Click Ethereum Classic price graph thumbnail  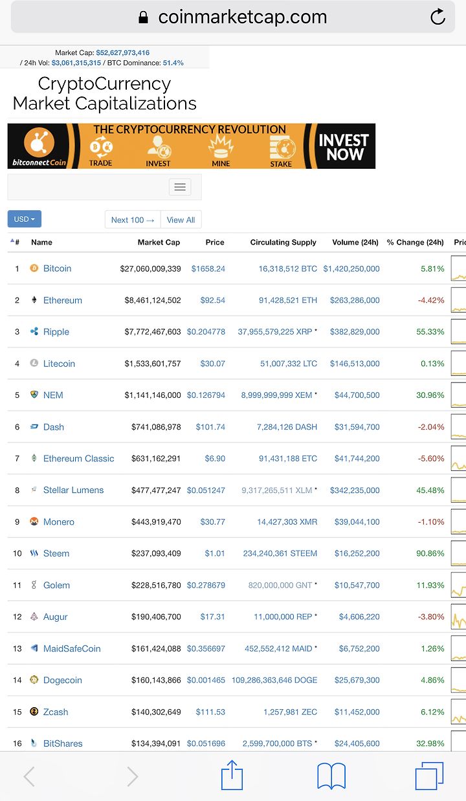point(458,458)
